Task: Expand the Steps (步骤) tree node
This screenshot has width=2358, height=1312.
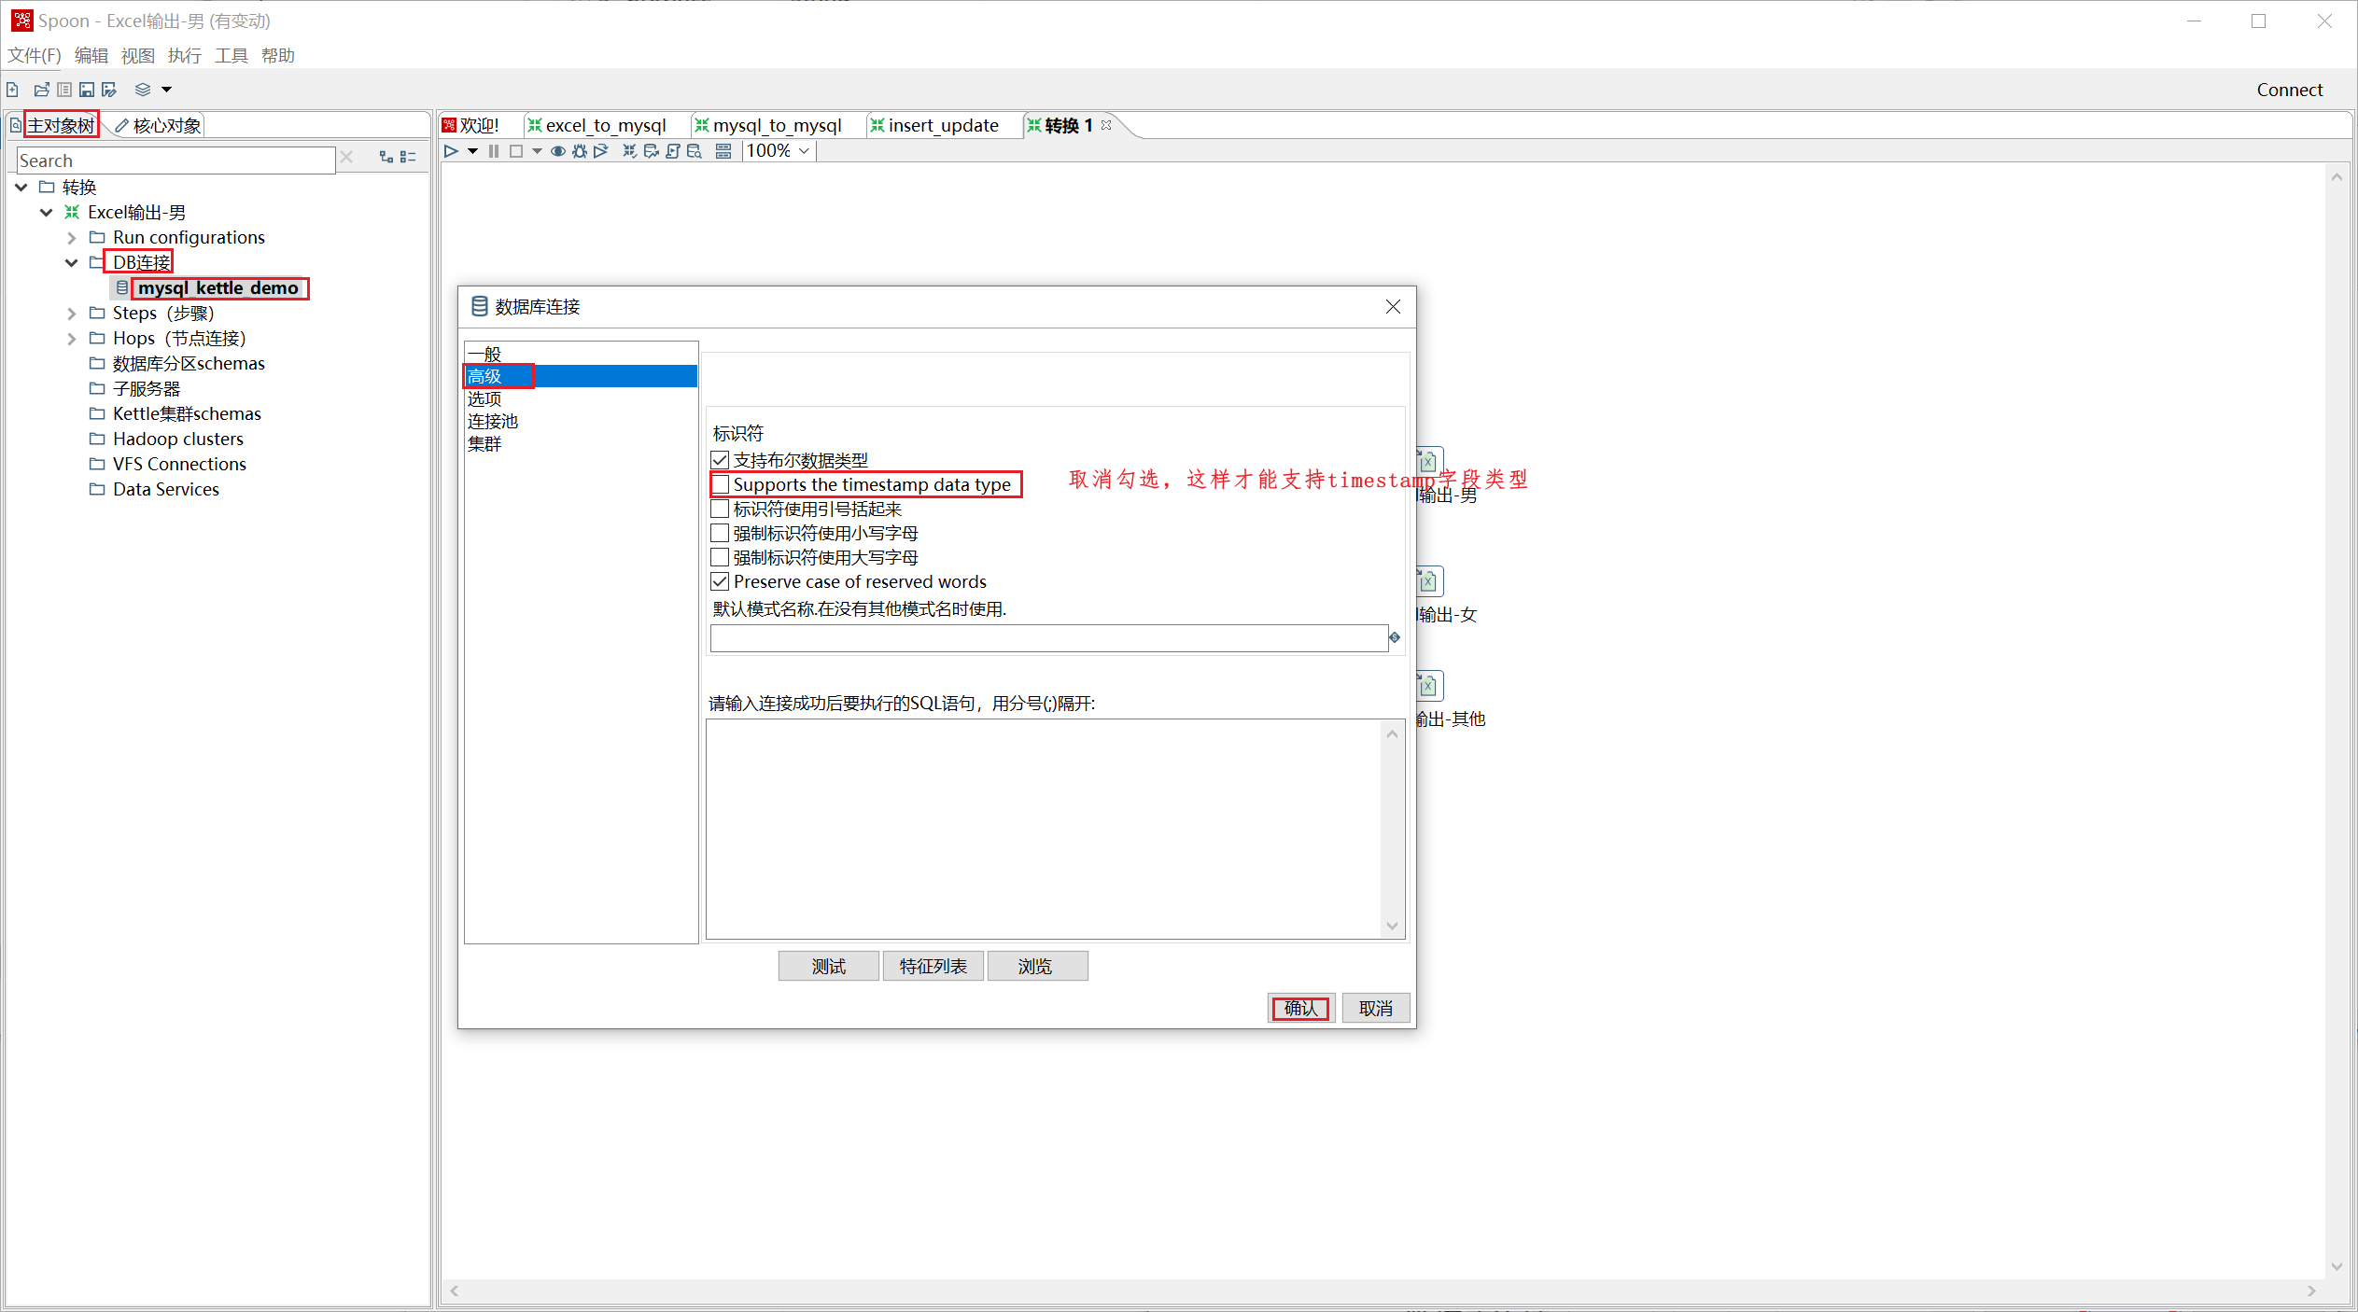Action: tap(71, 314)
